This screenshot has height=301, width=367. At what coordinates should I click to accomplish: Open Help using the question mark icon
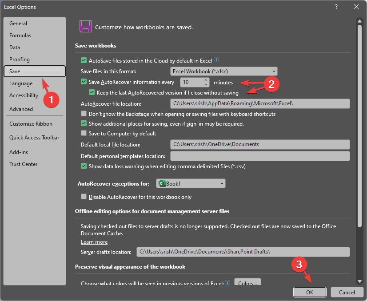tap(336, 7)
